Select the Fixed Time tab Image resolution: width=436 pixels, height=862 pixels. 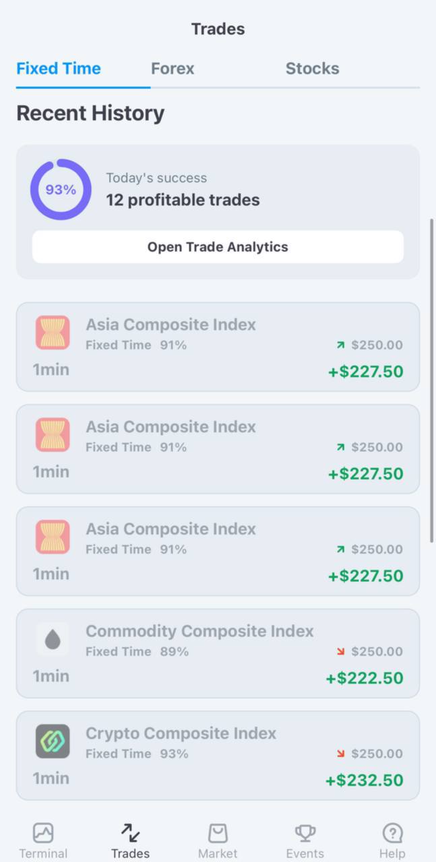pyautogui.click(x=59, y=69)
